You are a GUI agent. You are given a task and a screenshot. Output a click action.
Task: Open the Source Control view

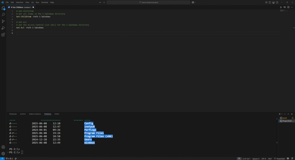tap(3, 21)
